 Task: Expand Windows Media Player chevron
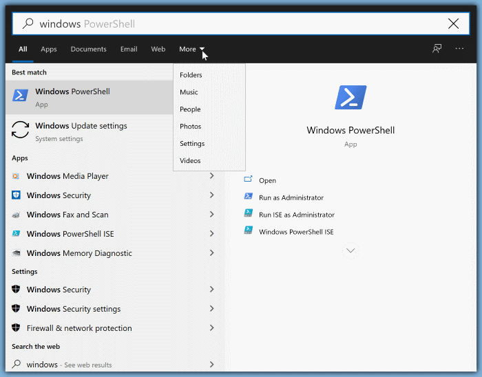212,175
